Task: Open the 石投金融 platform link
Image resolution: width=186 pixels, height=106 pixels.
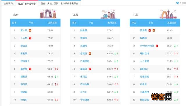Action: click(x=85, y=85)
